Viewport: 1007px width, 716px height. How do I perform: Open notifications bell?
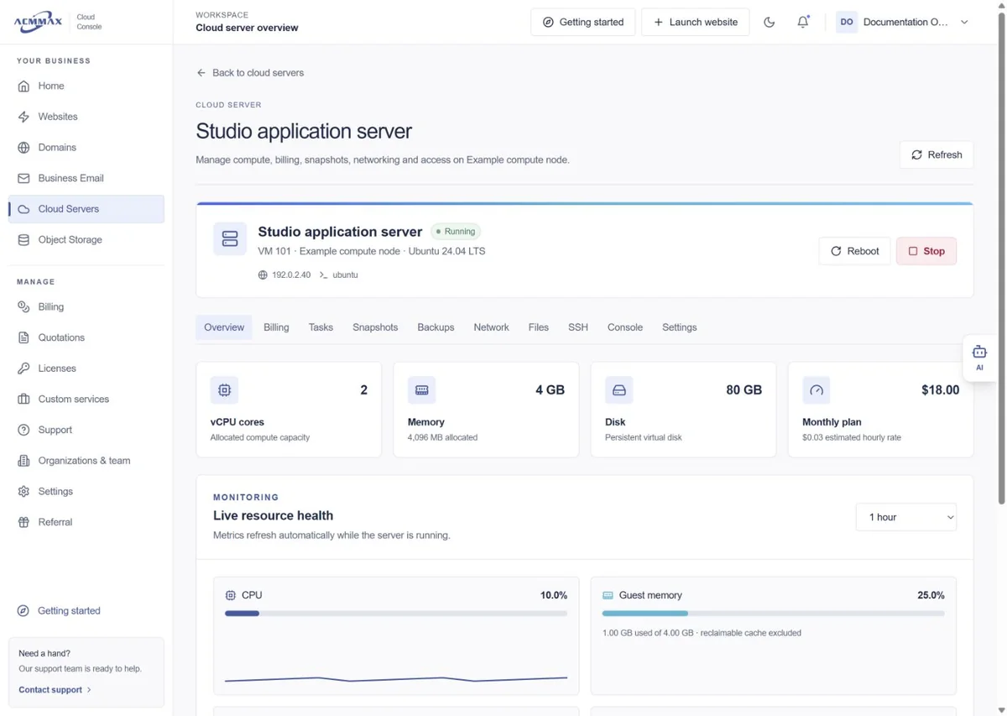[803, 22]
